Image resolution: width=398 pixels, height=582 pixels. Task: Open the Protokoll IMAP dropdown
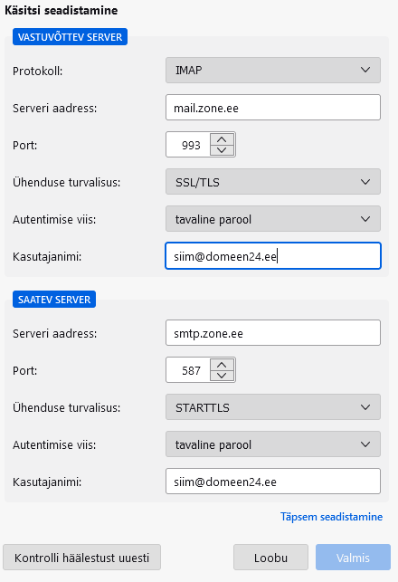pos(273,71)
